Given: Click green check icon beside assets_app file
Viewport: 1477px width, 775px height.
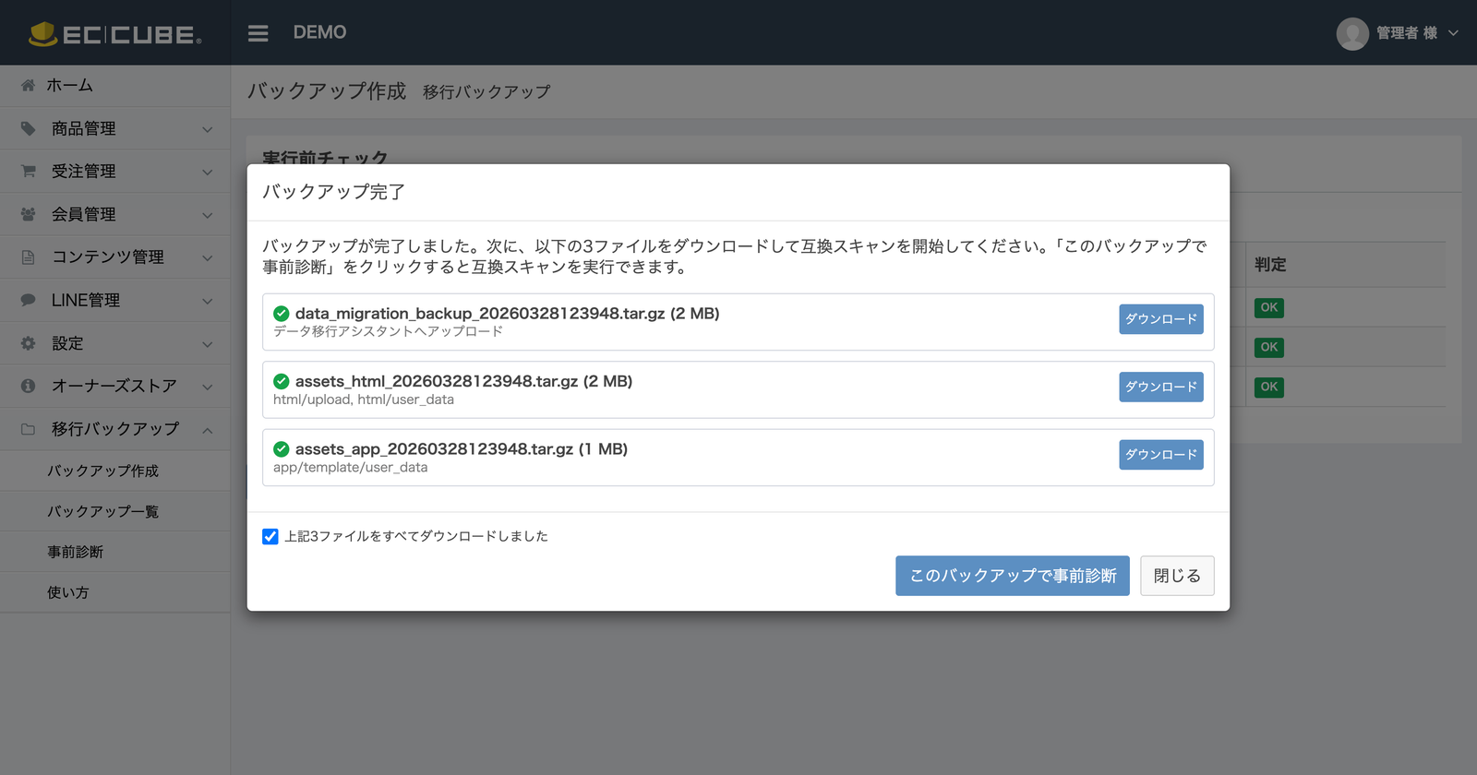Looking at the screenshot, I should [282, 449].
